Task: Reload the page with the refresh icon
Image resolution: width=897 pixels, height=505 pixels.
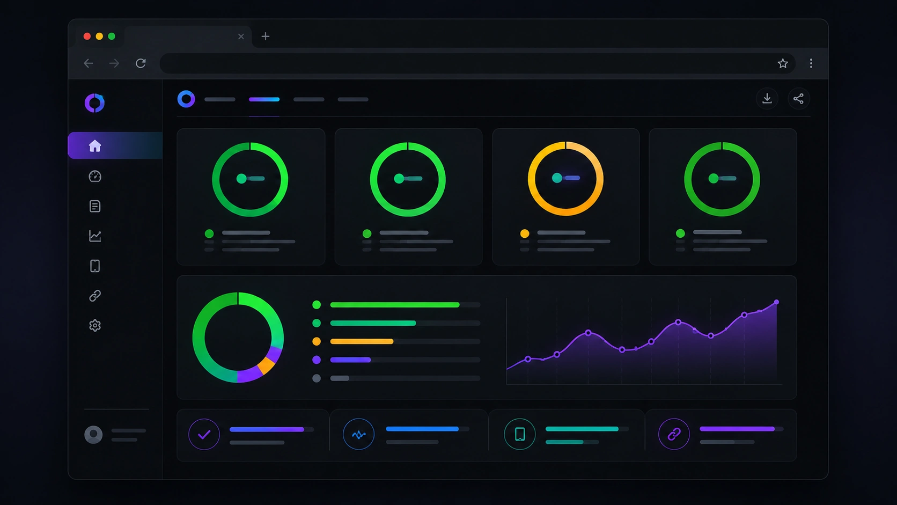Action: 141,63
